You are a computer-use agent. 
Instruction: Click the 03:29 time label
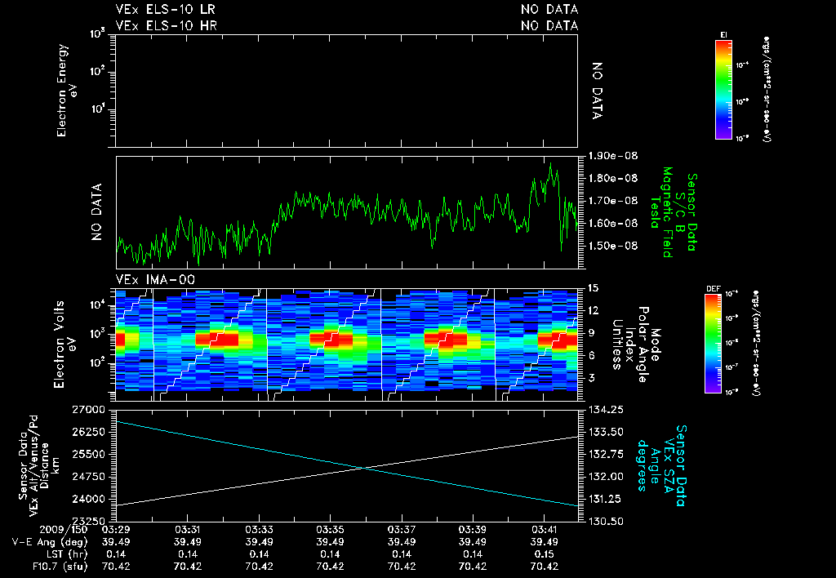pyautogui.click(x=116, y=530)
